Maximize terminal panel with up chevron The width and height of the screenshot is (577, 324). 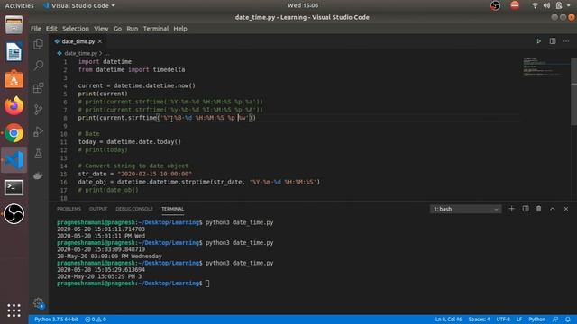pos(553,209)
